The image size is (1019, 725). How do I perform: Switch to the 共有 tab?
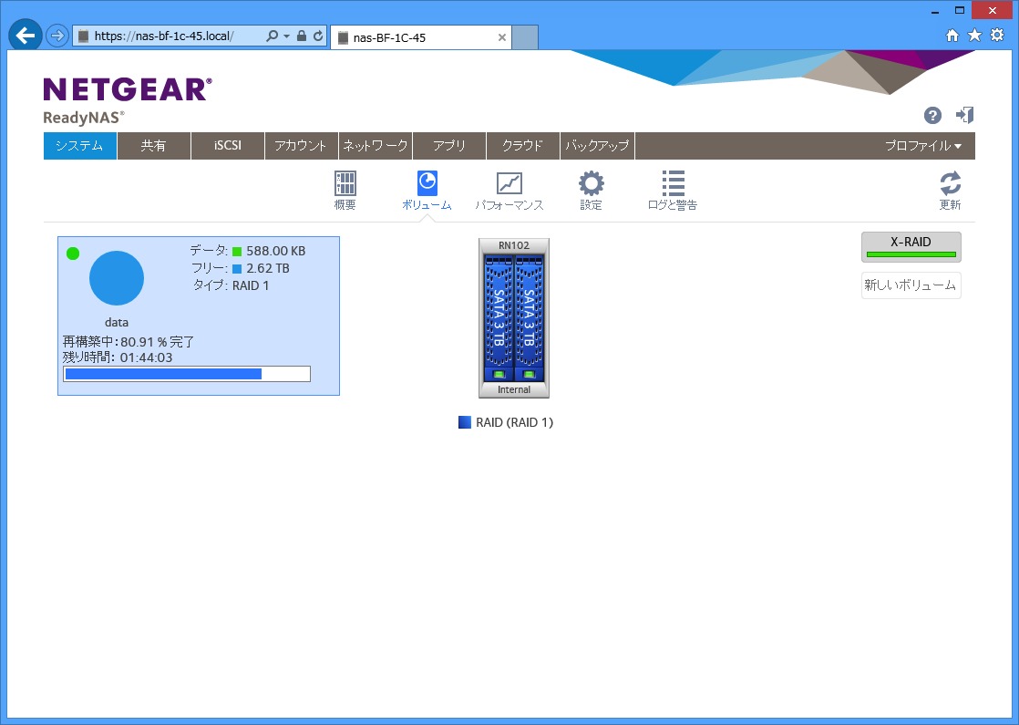click(153, 146)
